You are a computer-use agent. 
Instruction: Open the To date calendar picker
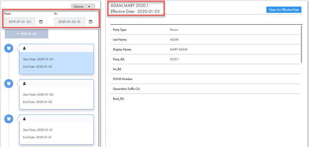click(90, 22)
